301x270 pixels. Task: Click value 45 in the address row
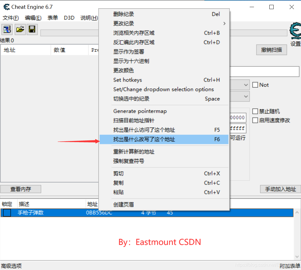pyautogui.click(x=170, y=213)
